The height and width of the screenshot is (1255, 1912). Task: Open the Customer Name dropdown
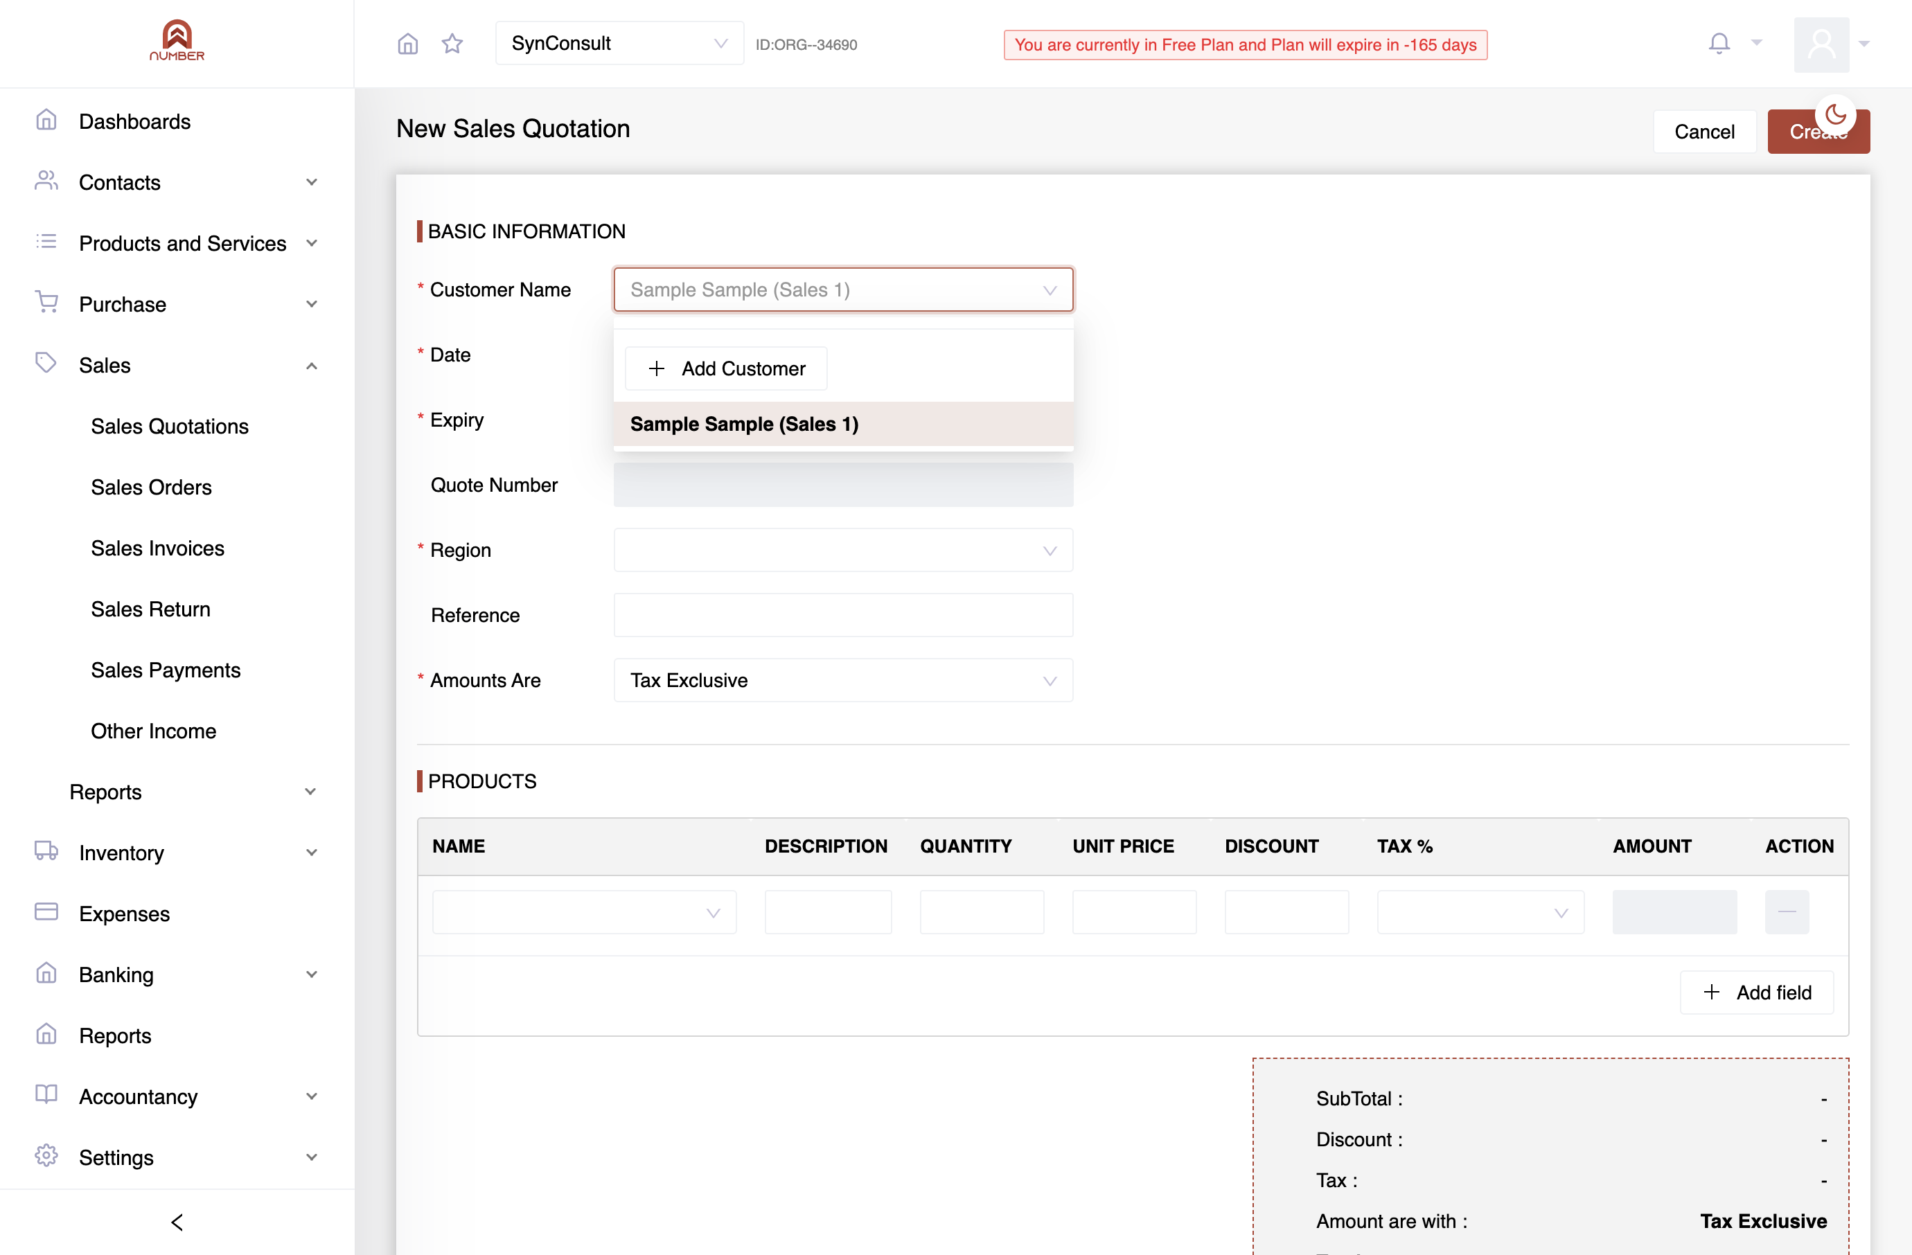(842, 290)
